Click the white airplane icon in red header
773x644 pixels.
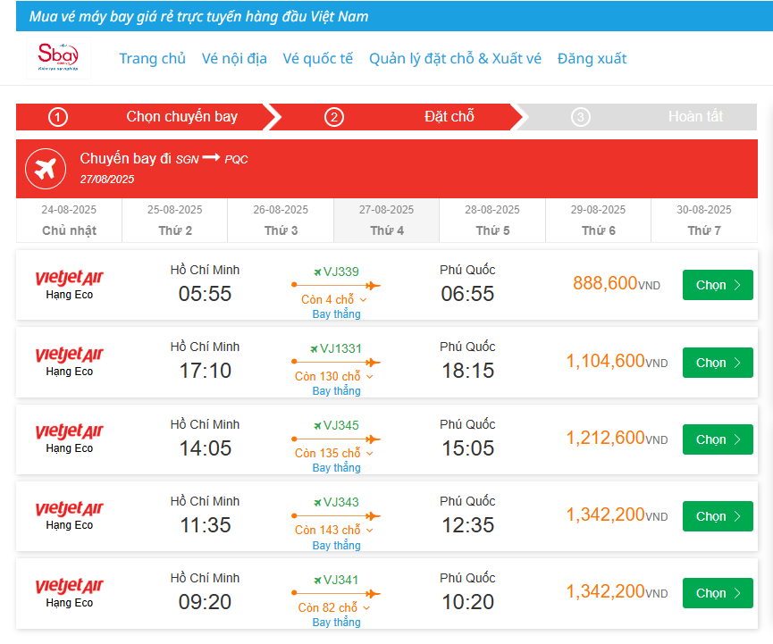[x=45, y=169]
